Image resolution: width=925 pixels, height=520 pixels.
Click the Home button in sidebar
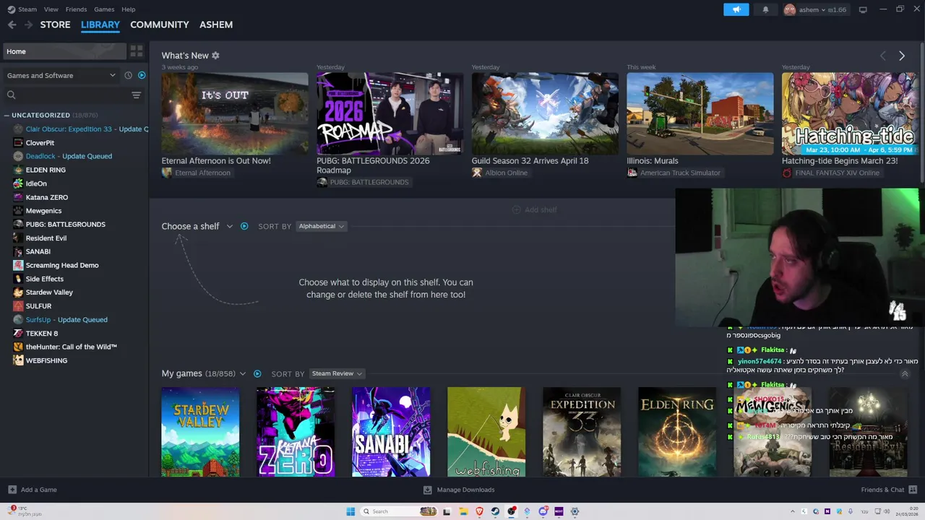coord(64,51)
